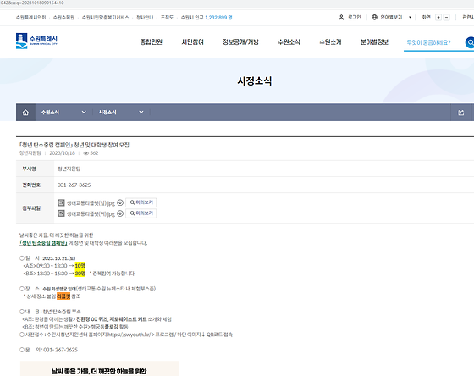The image size is (474, 376).
Task: Open the 정보공개/개방 main menu
Action: pyautogui.click(x=240, y=42)
